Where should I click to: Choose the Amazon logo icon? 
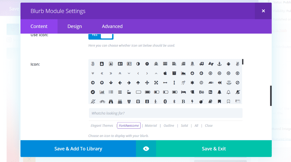click(x=192, y=64)
